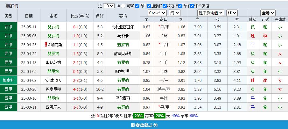The width and height of the screenshot is (288, 129).
Task: Open the Crow* odds company dropdown
Action: click(157, 13)
